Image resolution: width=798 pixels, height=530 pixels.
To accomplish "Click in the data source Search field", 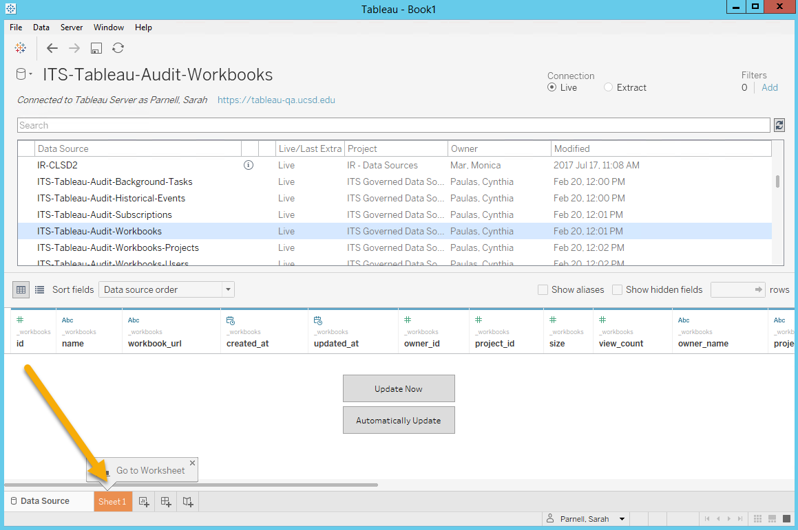I will pyautogui.click(x=393, y=125).
